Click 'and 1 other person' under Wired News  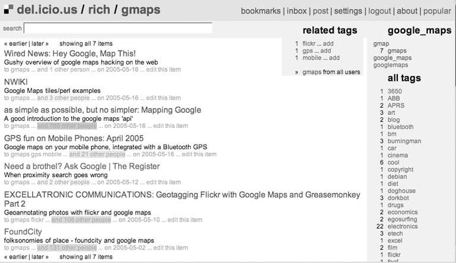[x=63, y=70]
